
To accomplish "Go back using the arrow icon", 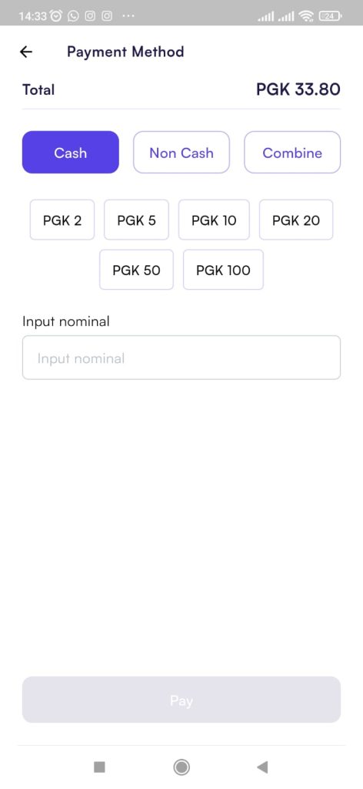I will point(25,52).
